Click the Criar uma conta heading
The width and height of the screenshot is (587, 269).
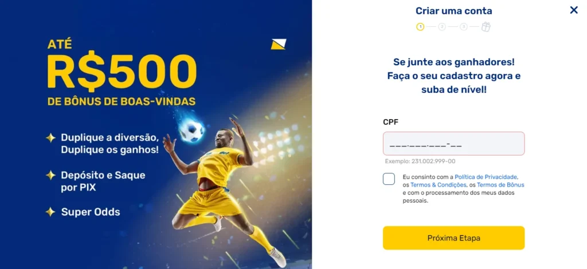click(454, 11)
